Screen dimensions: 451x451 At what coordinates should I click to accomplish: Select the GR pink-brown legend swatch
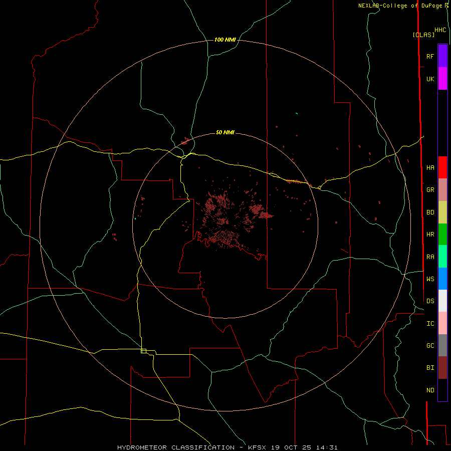click(x=442, y=190)
